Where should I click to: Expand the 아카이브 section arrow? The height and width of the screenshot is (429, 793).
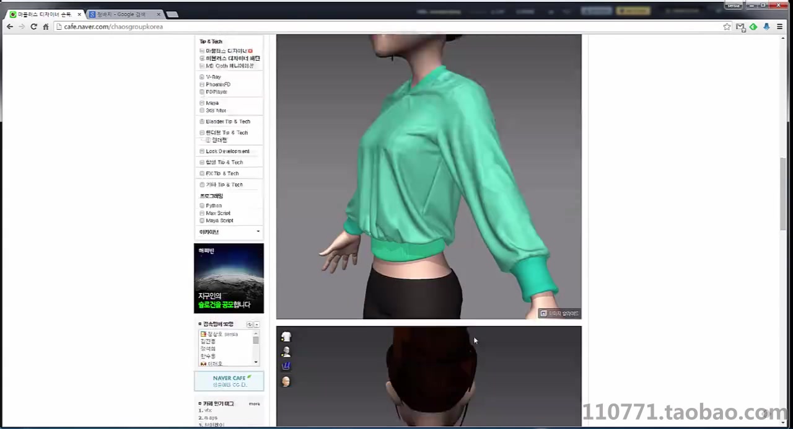pyautogui.click(x=258, y=231)
